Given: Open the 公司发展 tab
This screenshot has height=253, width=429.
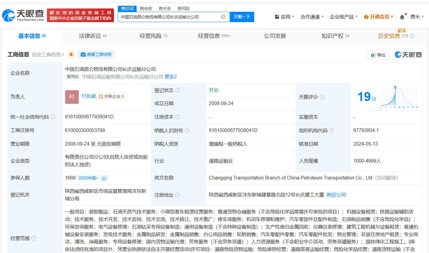Looking at the screenshot, I should pyautogui.click(x=275, y=36).
